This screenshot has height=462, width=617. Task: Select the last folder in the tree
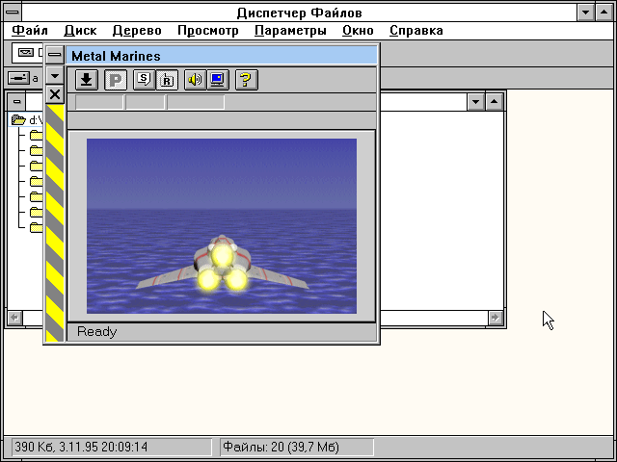point(37,227)
